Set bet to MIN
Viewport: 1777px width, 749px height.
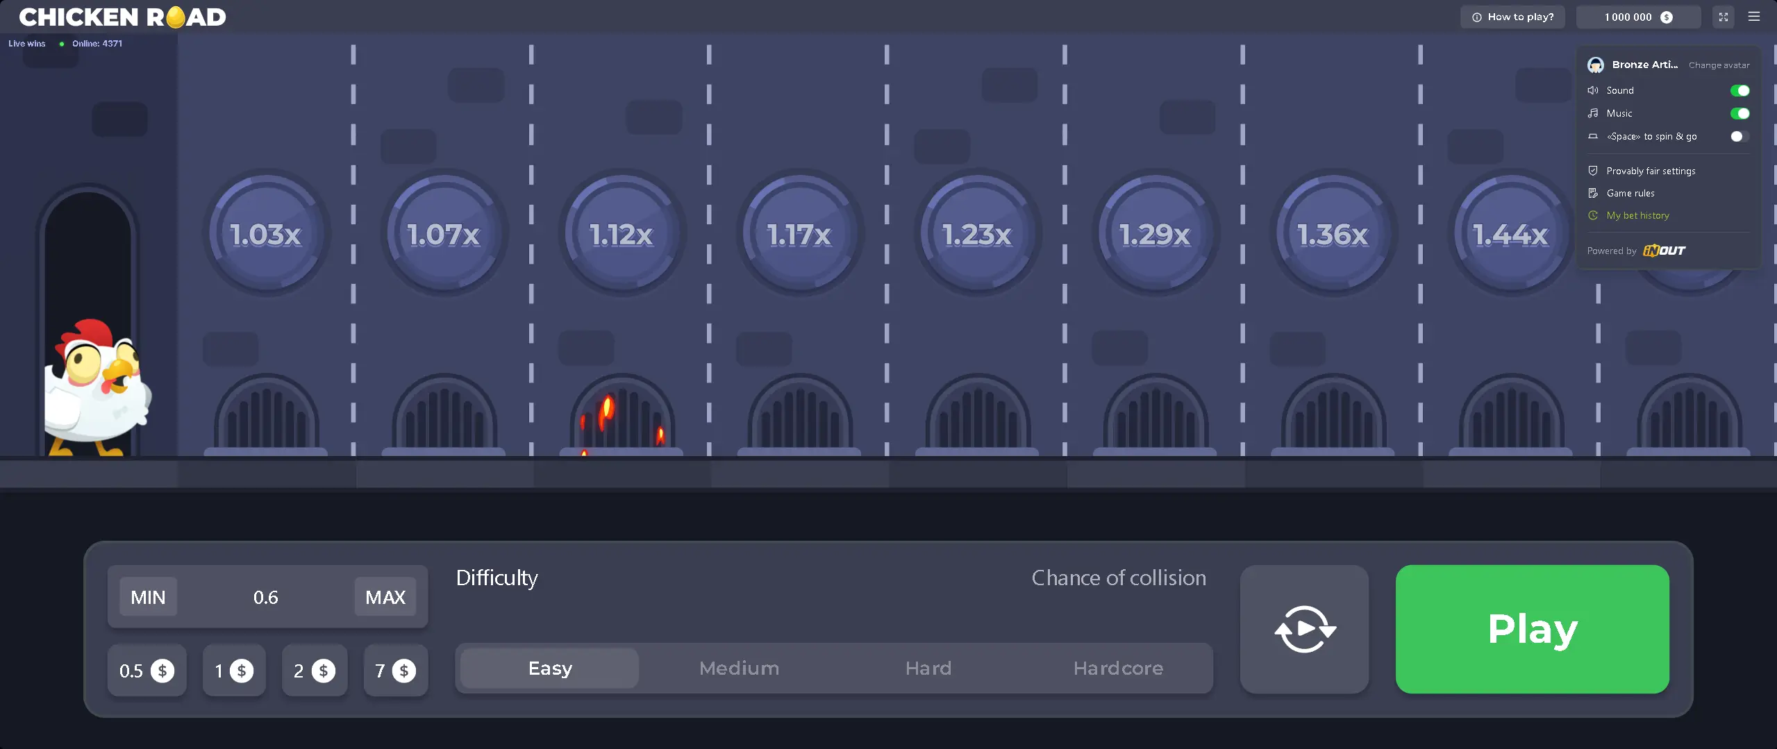[x=148, y=597]
